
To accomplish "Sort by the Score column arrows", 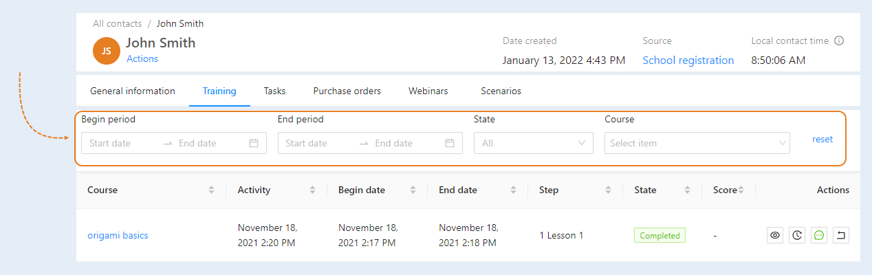I will tap(741, 190).
